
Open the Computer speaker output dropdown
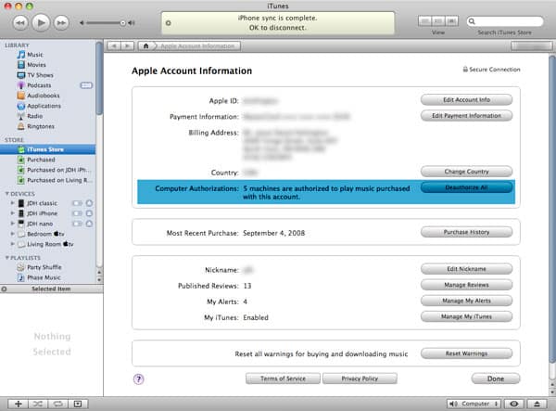477,404
